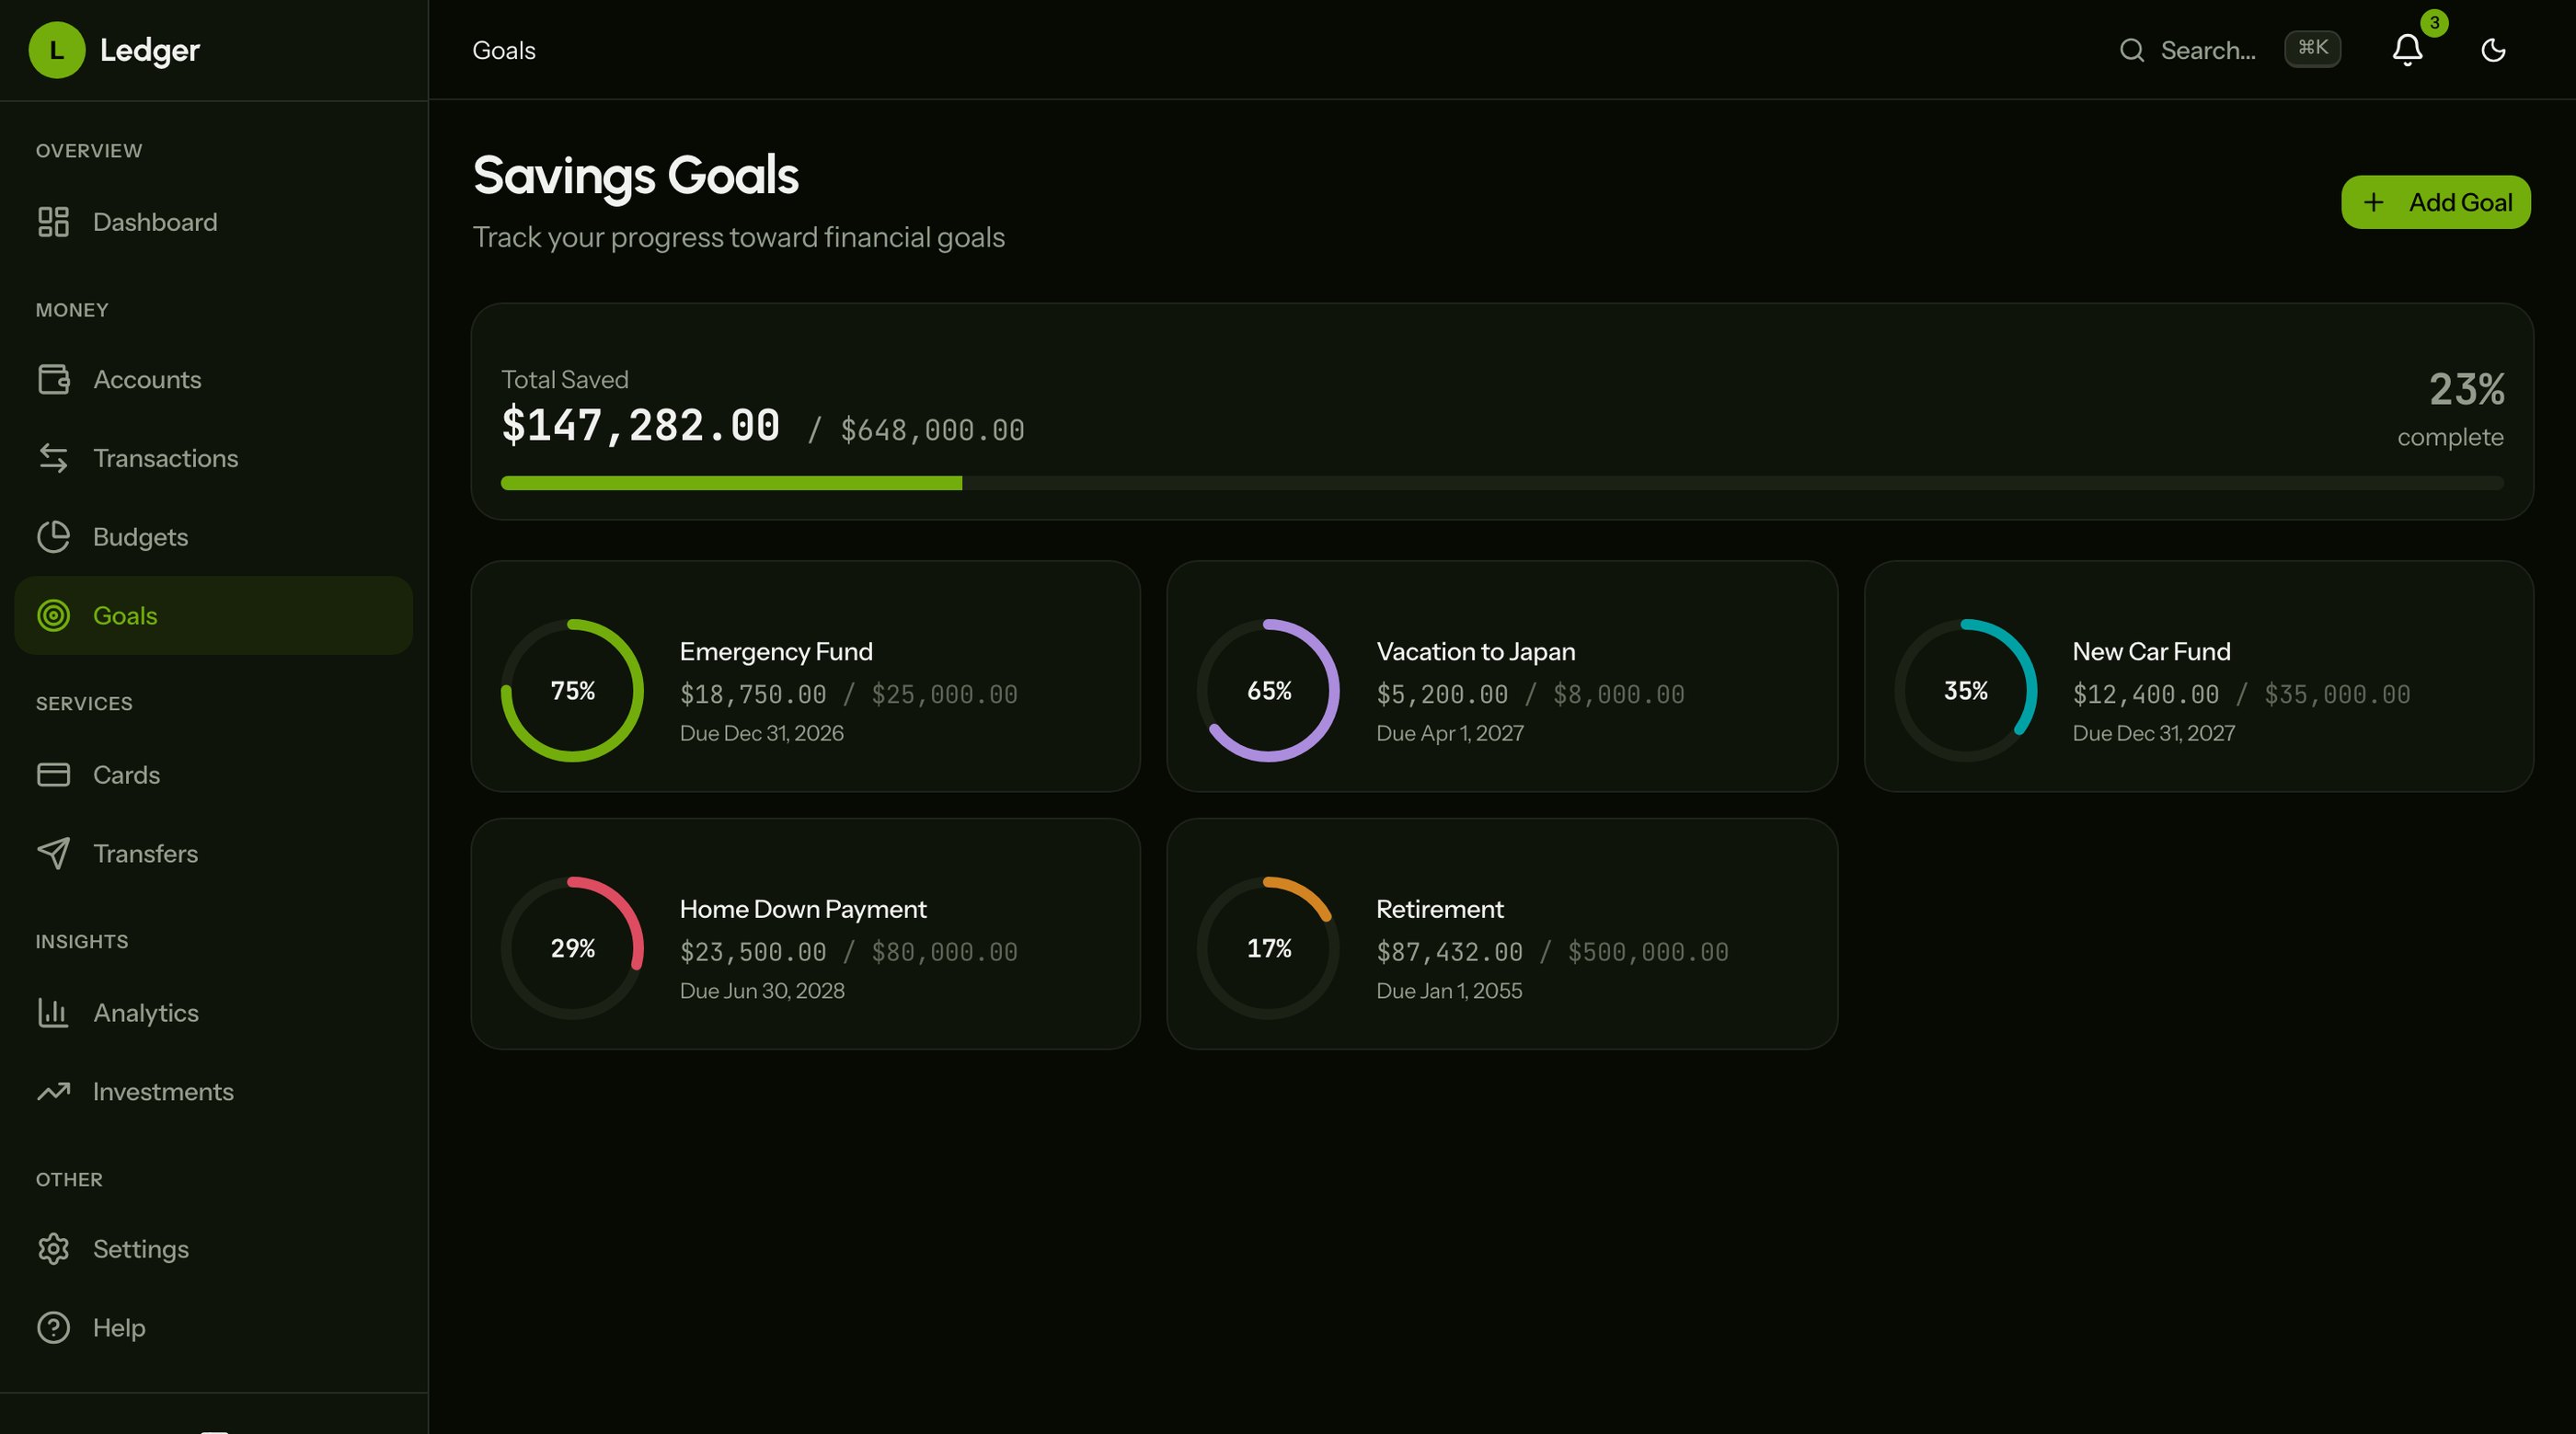This screenshot has width=2576, height=1434.
Task: Open the Retirement goal title
Action: point(1439,909)
